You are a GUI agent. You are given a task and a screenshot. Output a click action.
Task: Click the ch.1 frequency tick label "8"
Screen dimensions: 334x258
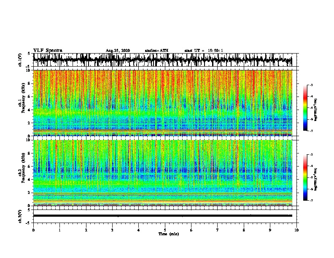click(x=29, y=83)
